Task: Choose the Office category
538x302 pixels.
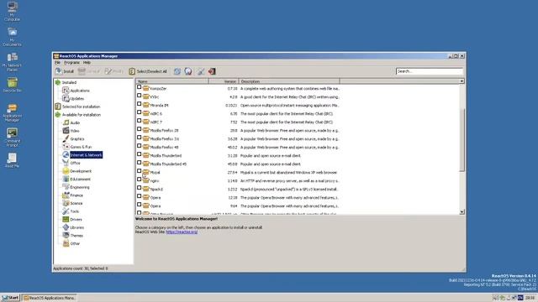Action: 75,163
